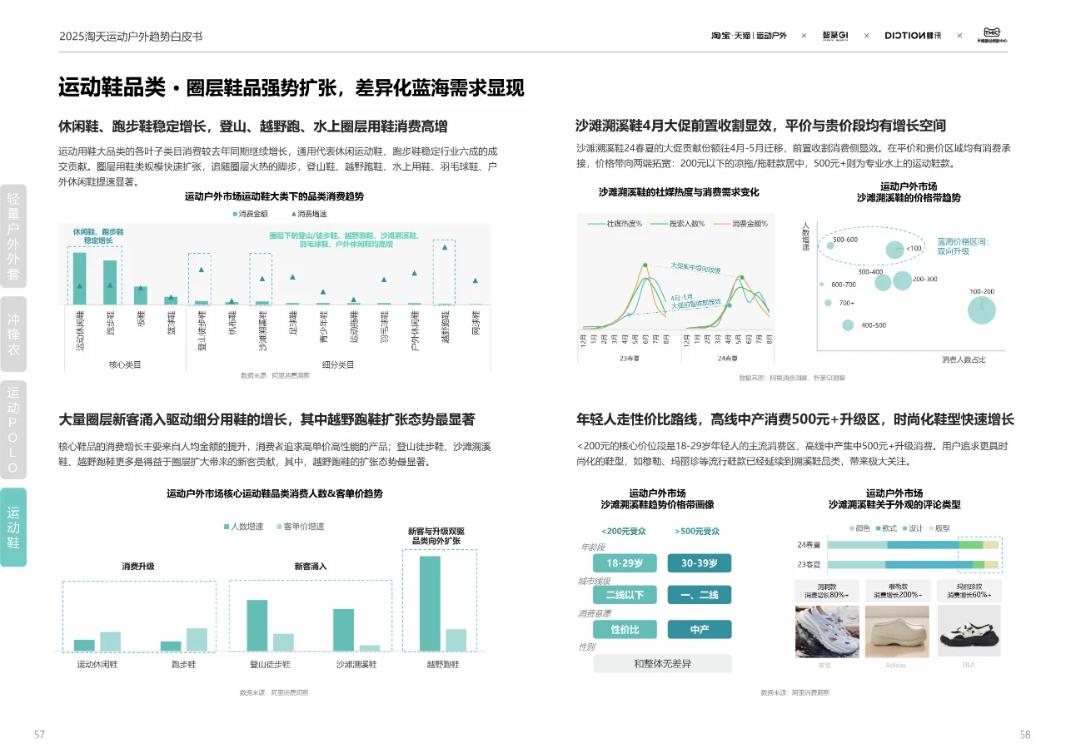Viewport: 1066px width, 753px height.
Task: Click the 登山徒步鞋 axis label in bottom chart
Action: pyautogui.click(x=270, y=665)
